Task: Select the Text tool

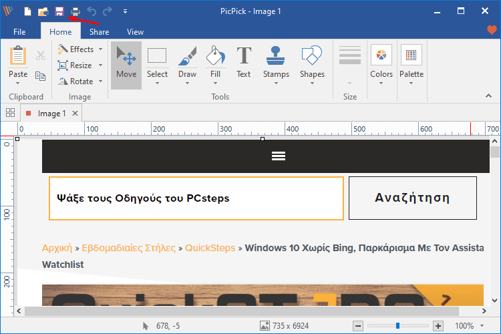Action: [243, 63]
